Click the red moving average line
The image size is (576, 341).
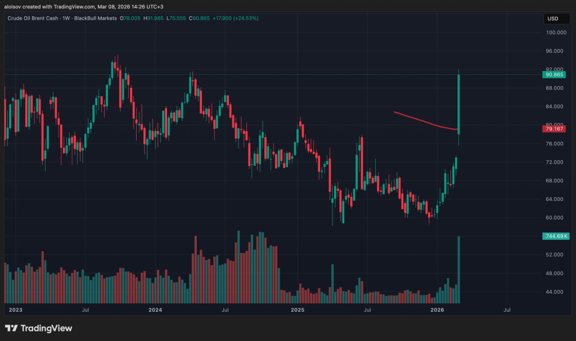[x=422, y=120]
